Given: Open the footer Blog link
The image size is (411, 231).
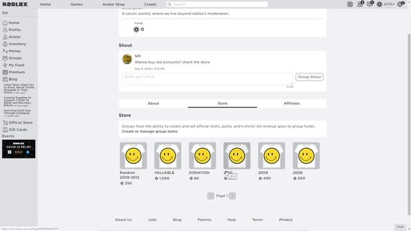Looking at the screenshot, I should (x=177, y=219).
